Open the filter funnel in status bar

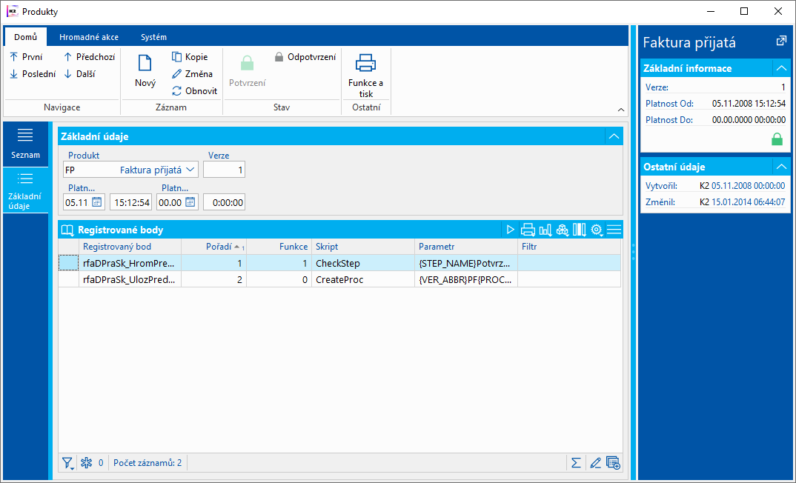click(x=68, y=463)
